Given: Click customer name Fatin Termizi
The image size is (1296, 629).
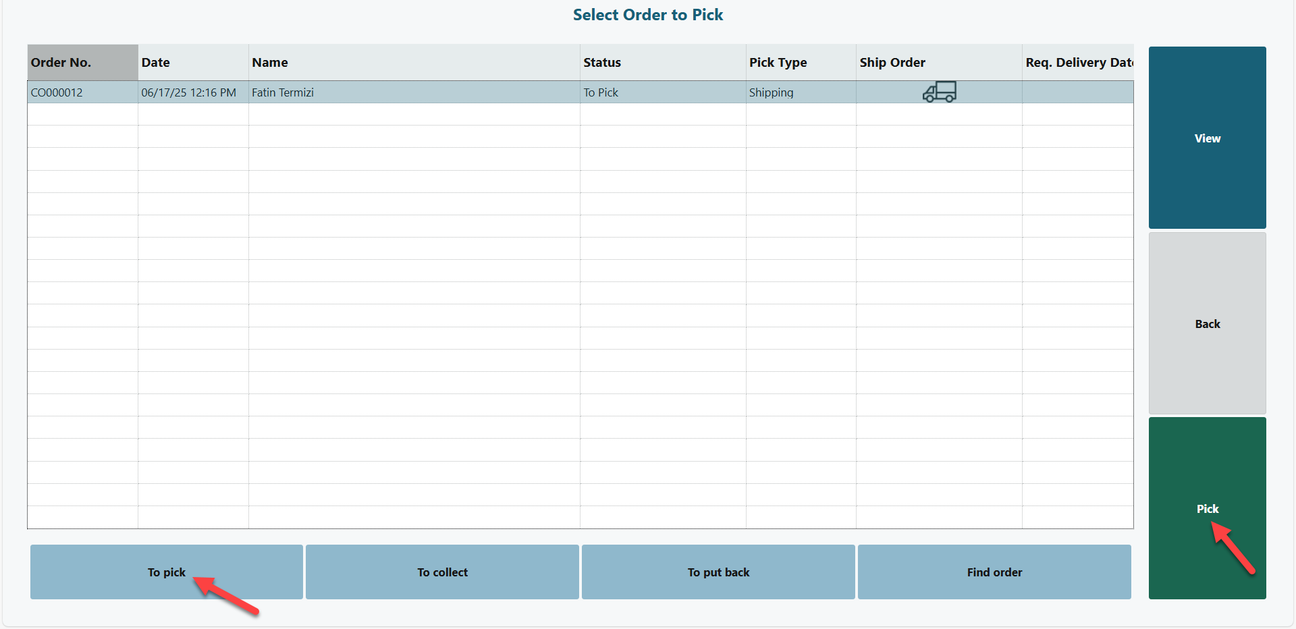Looking at the screenshot, I should pyautogui.click(x=283, y=92).
